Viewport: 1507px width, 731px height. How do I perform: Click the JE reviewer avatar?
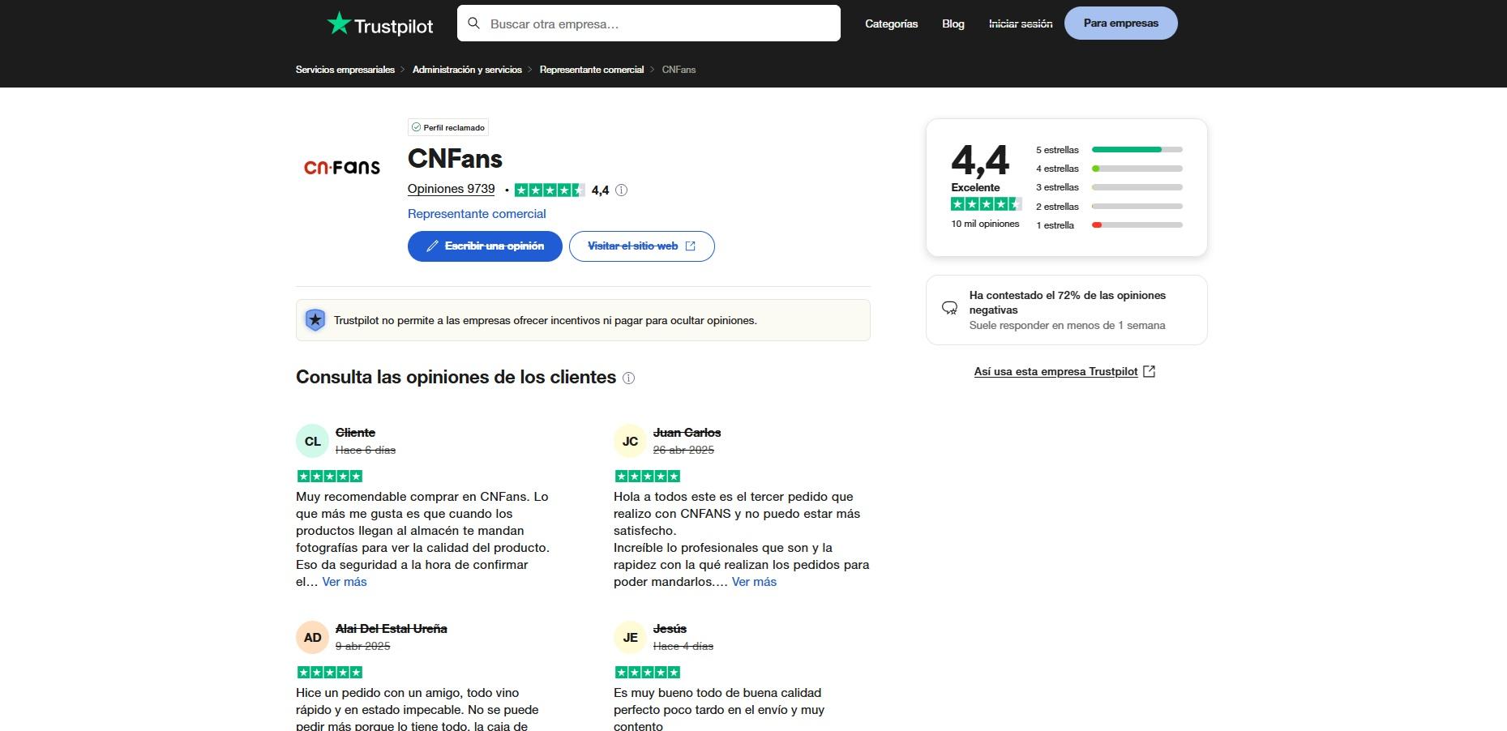(x=630, y=638)
